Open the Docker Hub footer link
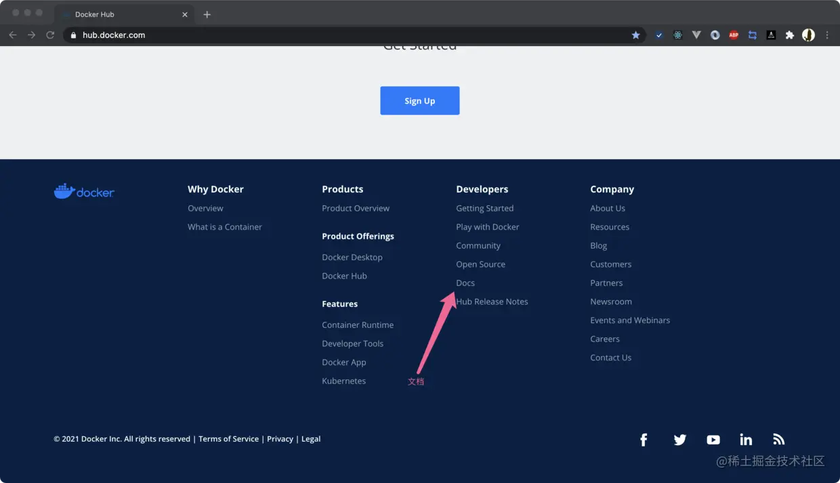840x483 pixels. click(344, 276)
